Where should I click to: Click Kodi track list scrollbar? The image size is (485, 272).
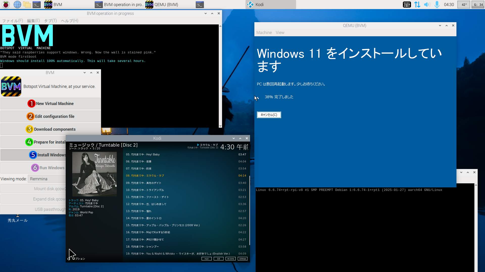[x=250, y=210]
